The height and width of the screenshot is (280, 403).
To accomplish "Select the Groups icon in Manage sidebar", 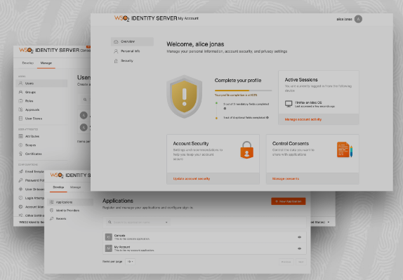I will (x=21, y=92).
